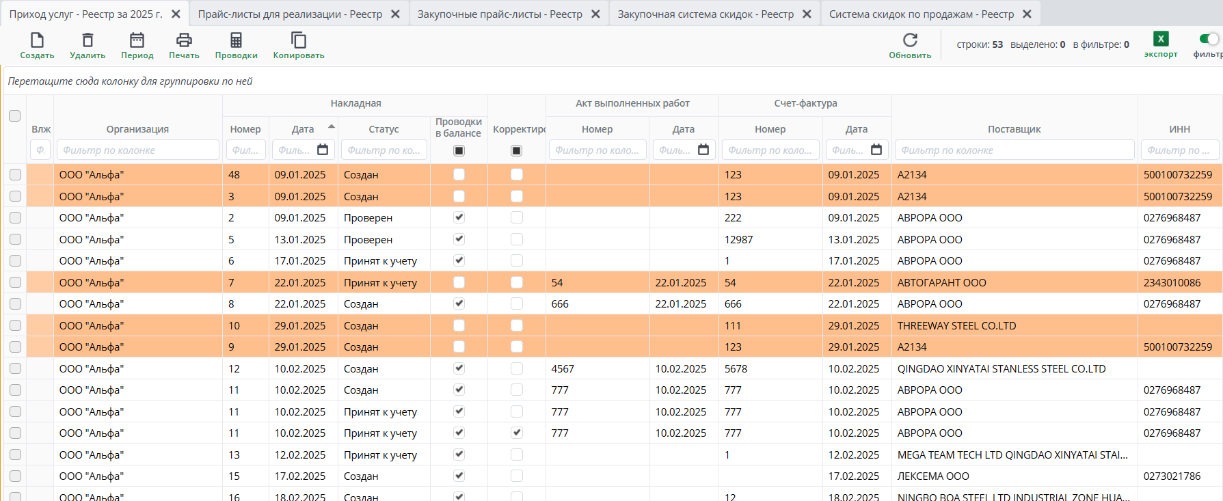Click the Создать new document icon
1223x501 pixels.
pos(37,40)
